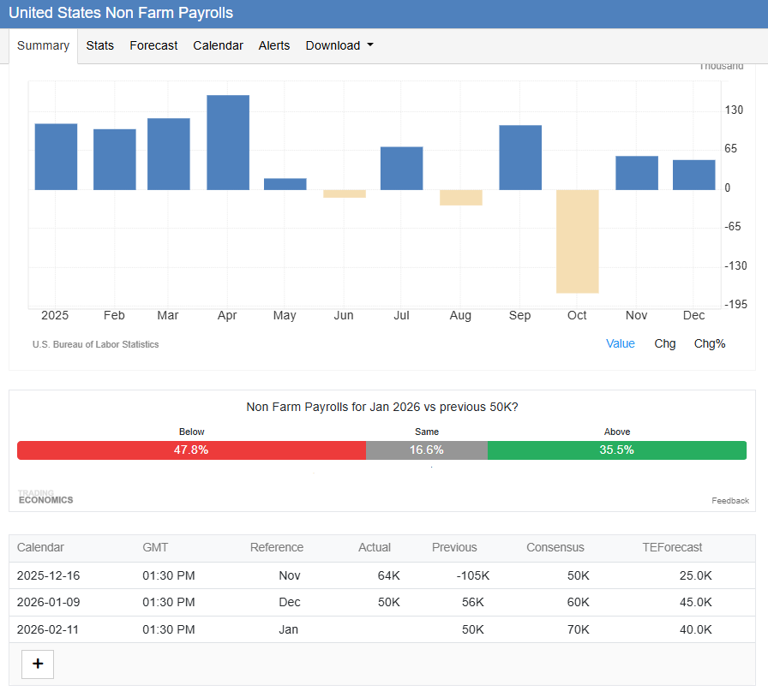768x697 pixels.
Task: Vote Below in the payrolls poll
Action: [191, 450]
